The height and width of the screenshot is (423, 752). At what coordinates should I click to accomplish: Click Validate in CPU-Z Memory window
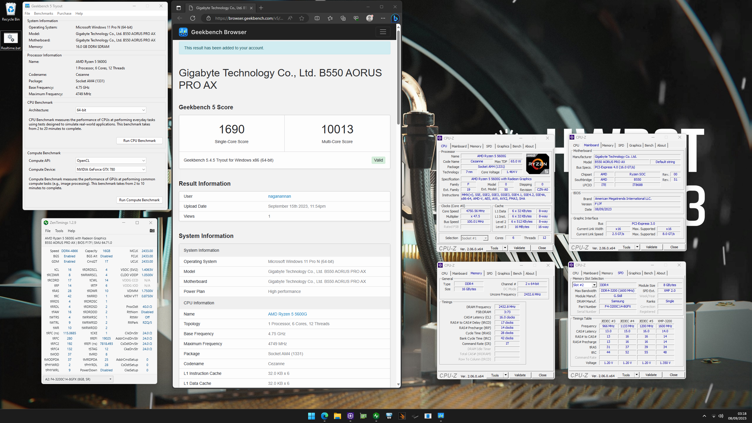point(520,375)
